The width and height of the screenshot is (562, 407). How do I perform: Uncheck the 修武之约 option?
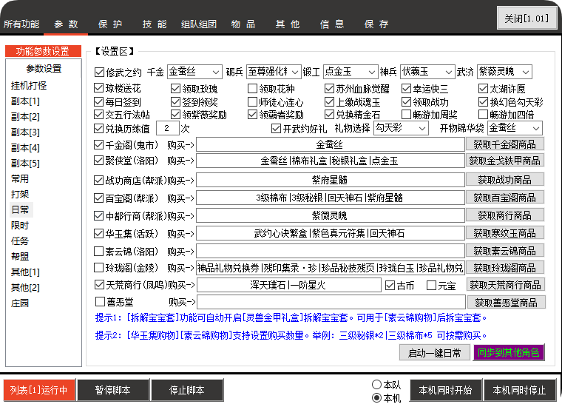[100, 73]
